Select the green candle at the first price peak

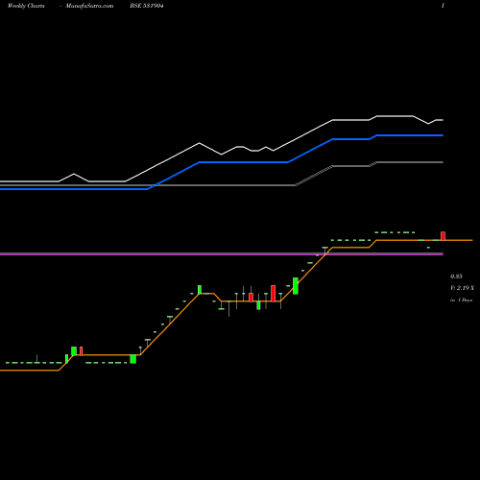pos(200,289)
